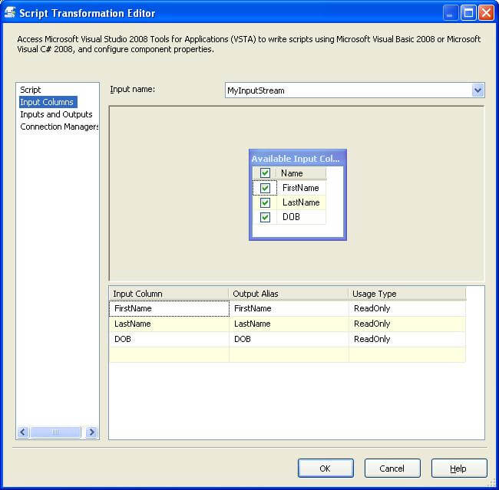Confirm with the OK button
499x490 pixels.
pos(326,468)
